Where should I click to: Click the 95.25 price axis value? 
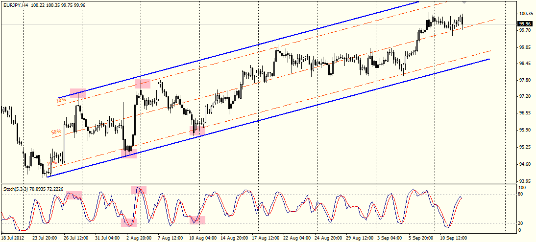525,147
